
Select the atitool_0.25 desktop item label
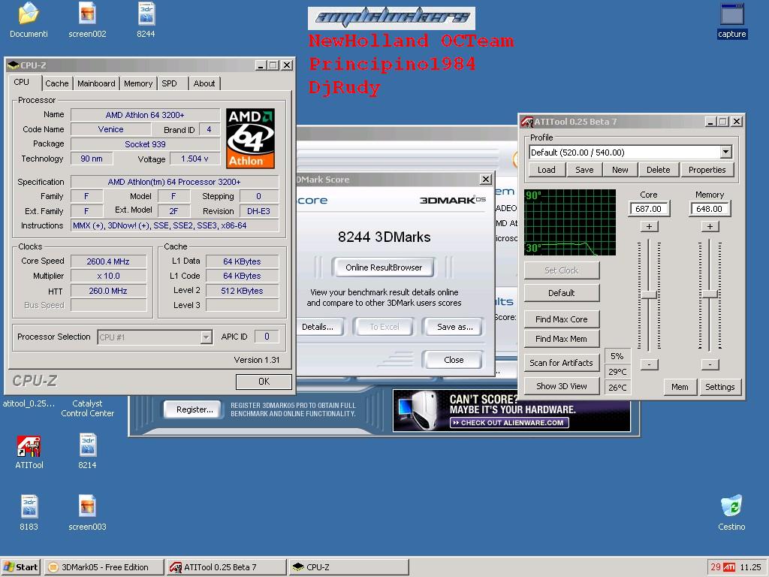29,403
